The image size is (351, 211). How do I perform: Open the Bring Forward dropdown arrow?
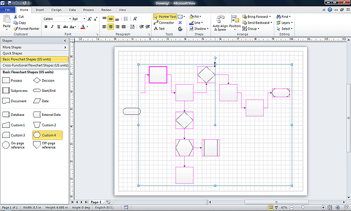click(270, 17)
